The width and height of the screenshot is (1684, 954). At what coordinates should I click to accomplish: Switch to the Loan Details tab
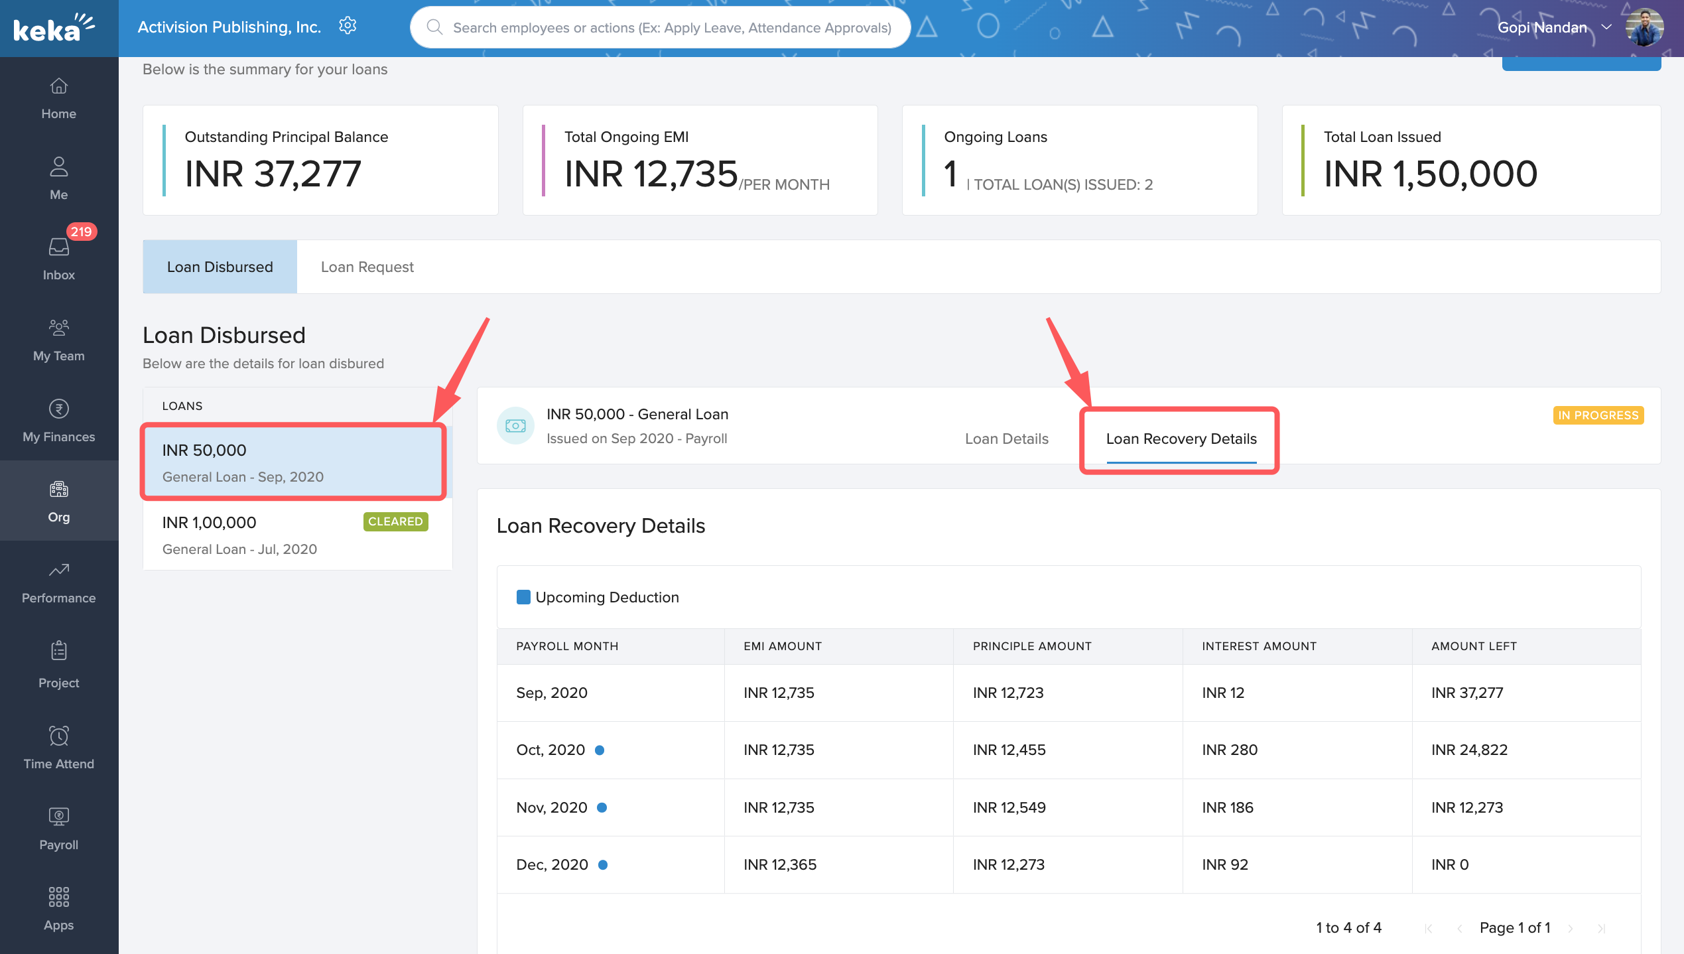click(1006, 439)
